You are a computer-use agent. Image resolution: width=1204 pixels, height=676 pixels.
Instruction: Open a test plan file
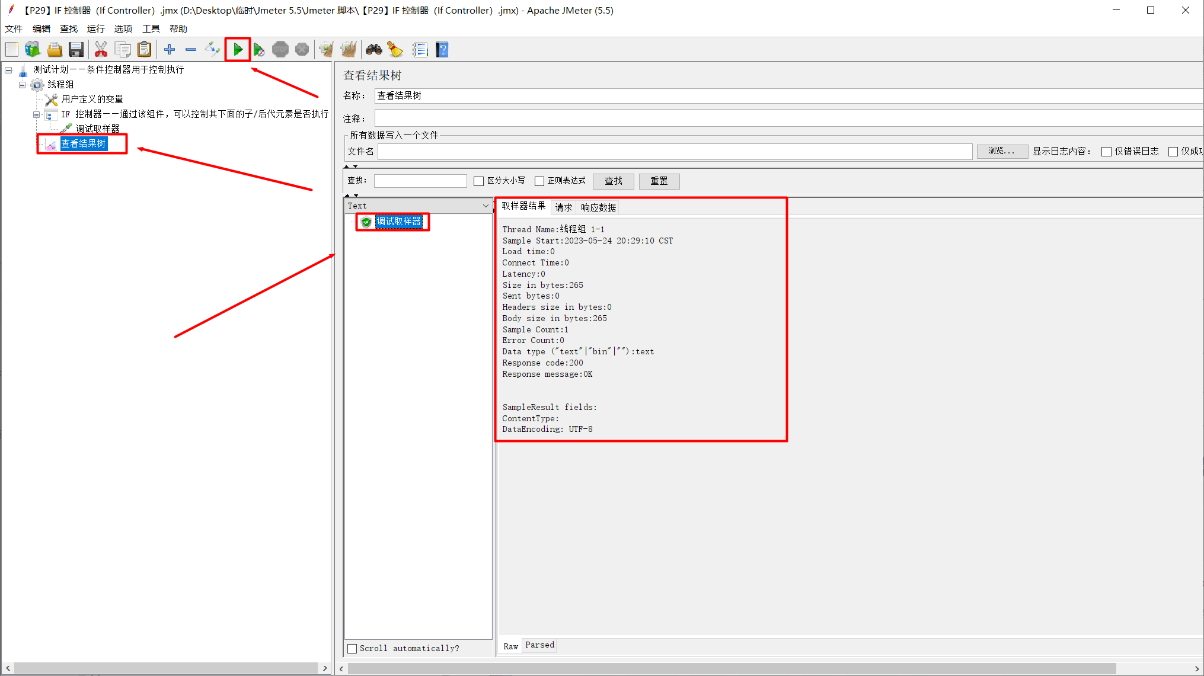tap(55, 50)
